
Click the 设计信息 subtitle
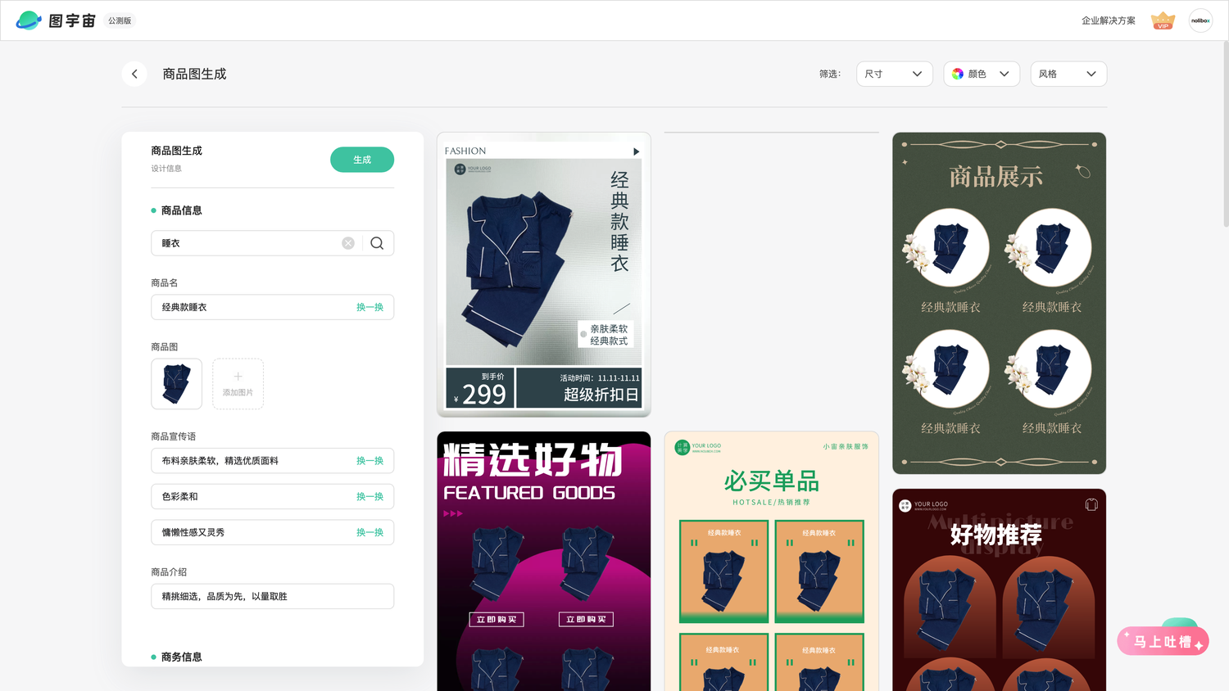click(x=166, y=169)
